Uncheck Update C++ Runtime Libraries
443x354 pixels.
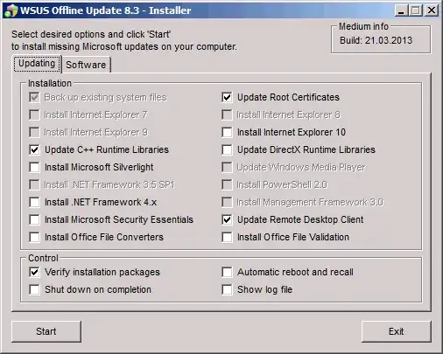[34, 149]
